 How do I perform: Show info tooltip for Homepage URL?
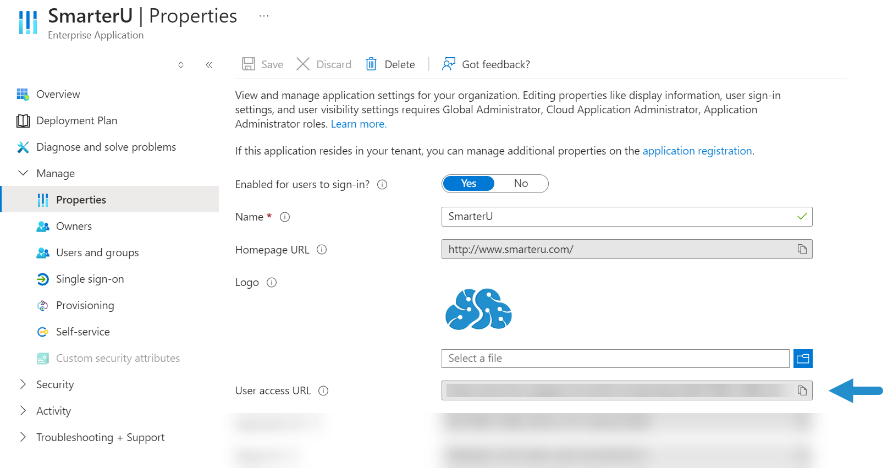click(322, 250)
